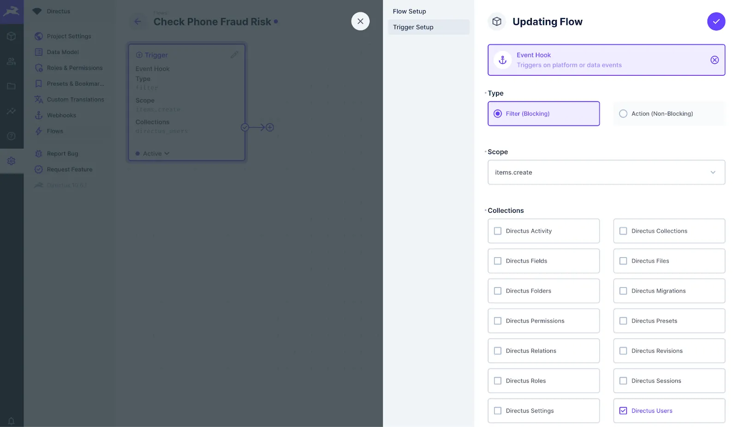Screen dimensions: 738x427
Task: Open the File Library folder icon
Action: [x=12, y=86]
